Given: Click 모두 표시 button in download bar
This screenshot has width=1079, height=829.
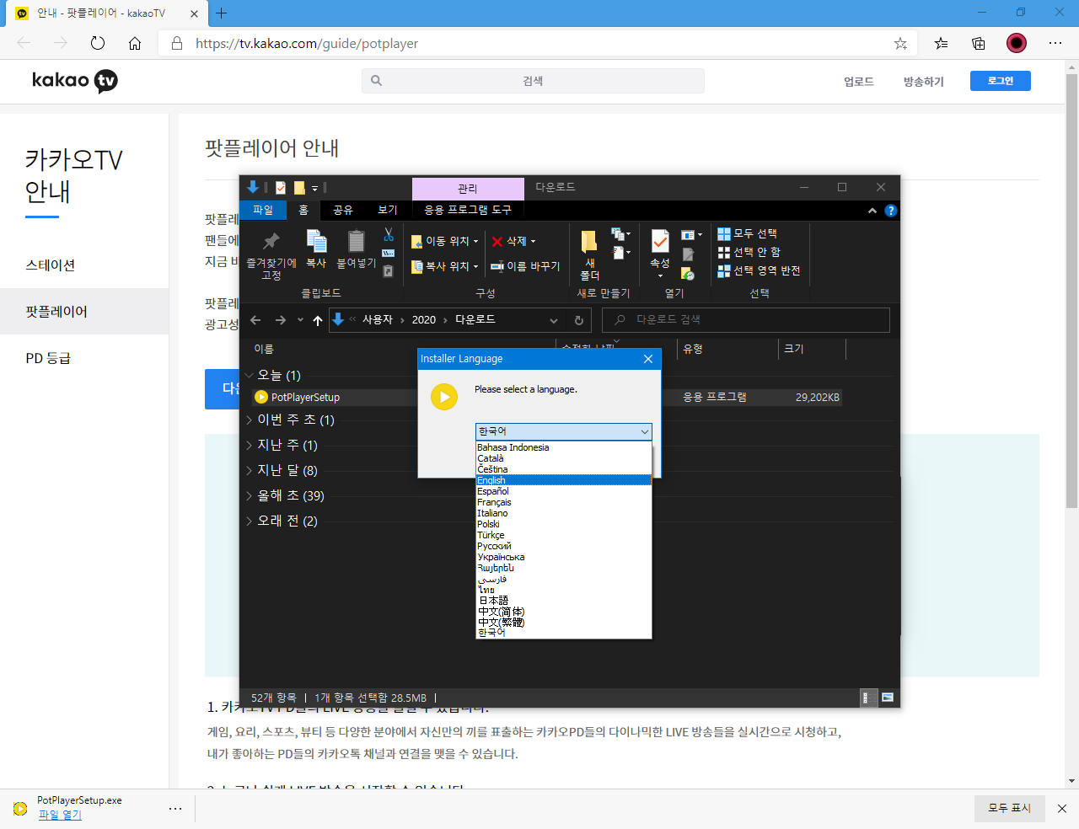Looking at the screenshot, I should (1010, 808).
